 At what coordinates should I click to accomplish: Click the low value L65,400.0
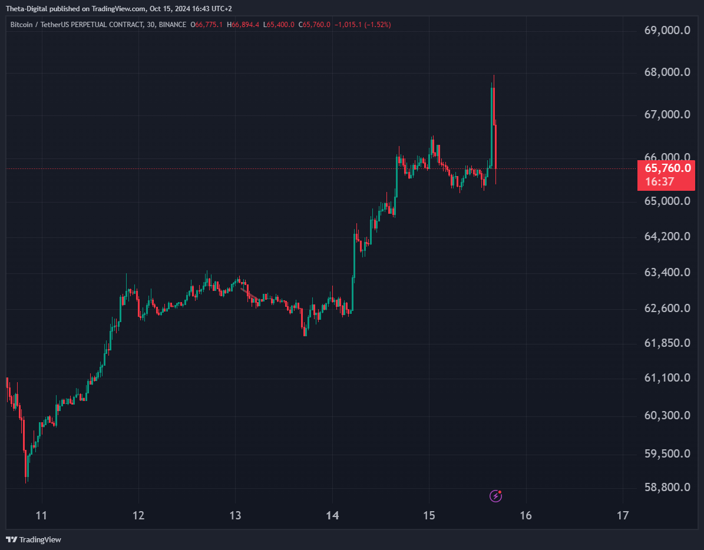click(279, 25)
